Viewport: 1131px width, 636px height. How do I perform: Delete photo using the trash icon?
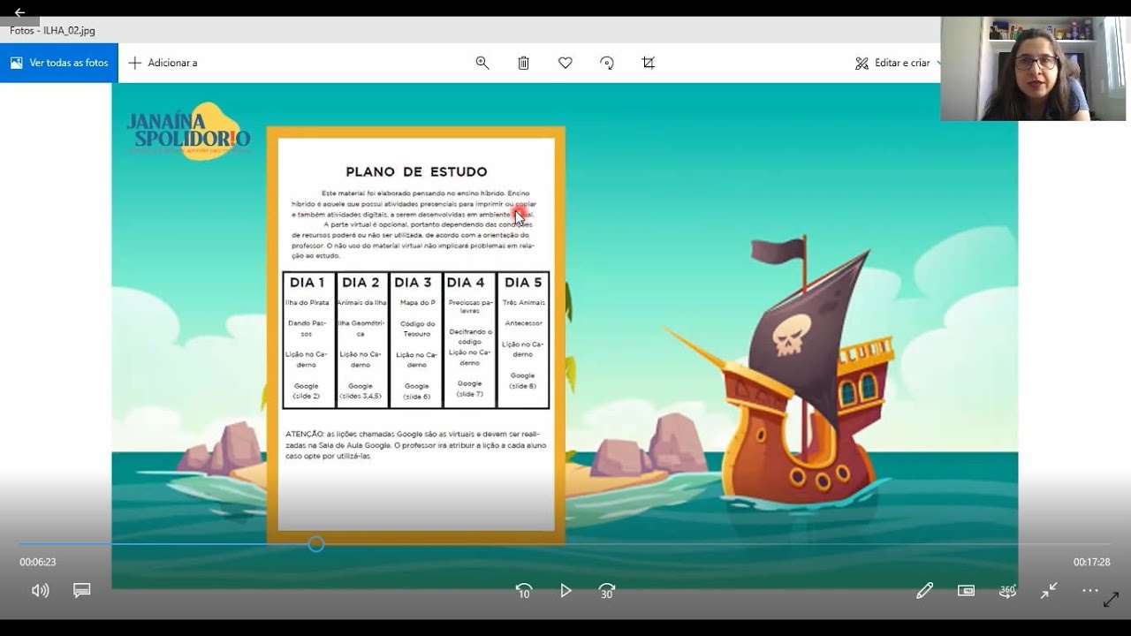point(523,63)
